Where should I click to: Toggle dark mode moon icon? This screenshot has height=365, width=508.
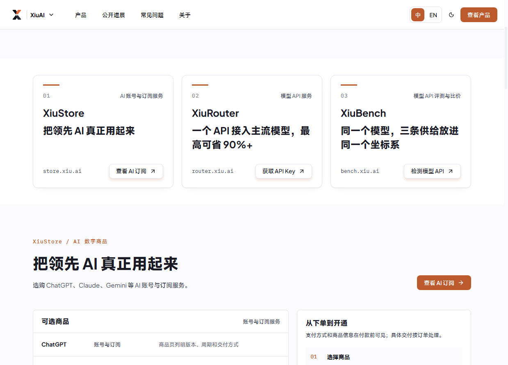tap(451, 15)
